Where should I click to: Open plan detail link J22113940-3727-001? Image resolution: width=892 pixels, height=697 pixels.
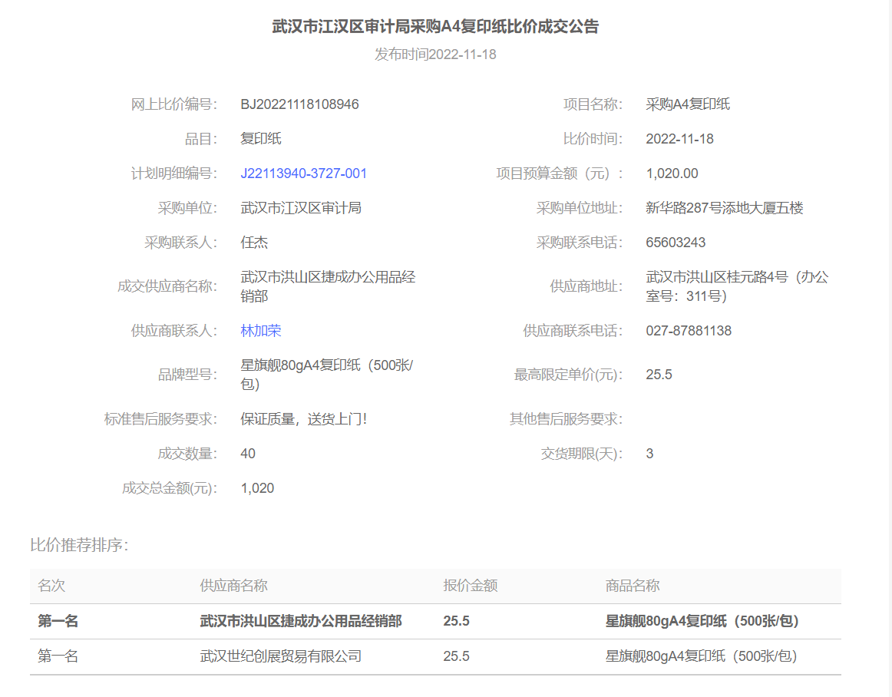coord(303,173)
